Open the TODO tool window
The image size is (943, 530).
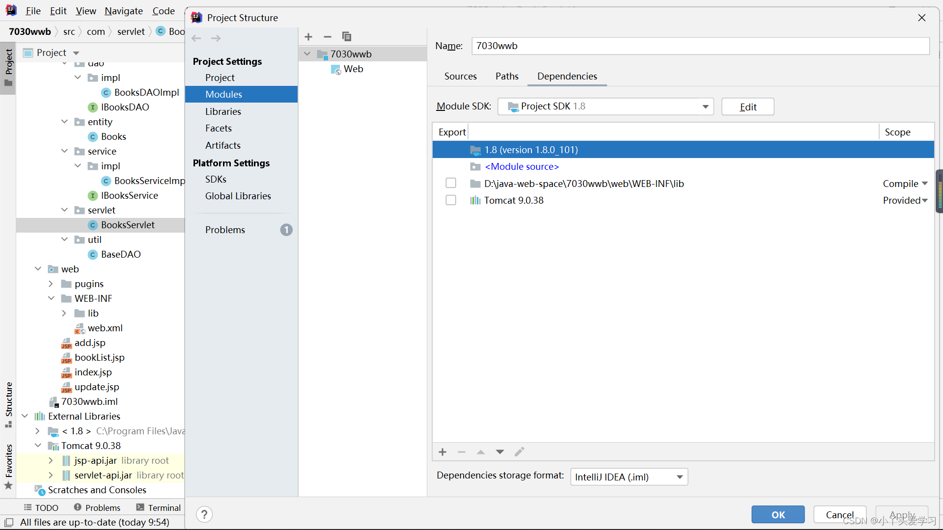(x=41, y=507)
